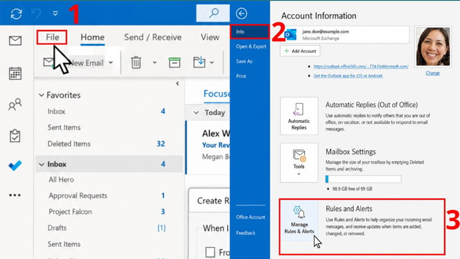Click the New Email button
The height and width of the screenshot is (259, 460).
coord(74,62)
